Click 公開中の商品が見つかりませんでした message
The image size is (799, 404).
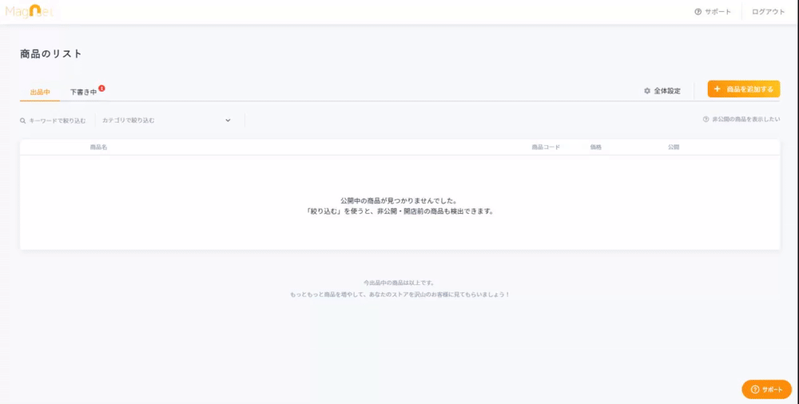399,200
